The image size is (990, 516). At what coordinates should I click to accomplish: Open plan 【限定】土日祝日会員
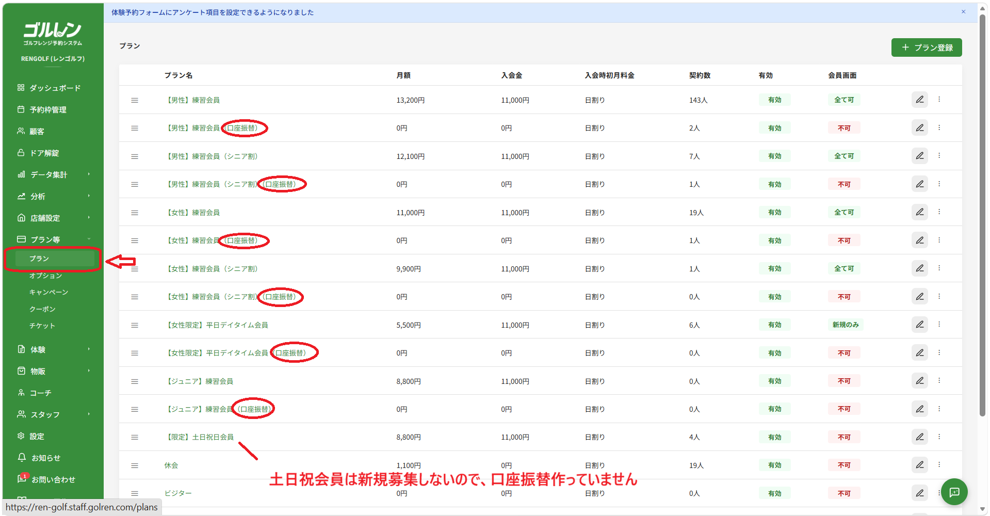(199, 437)
